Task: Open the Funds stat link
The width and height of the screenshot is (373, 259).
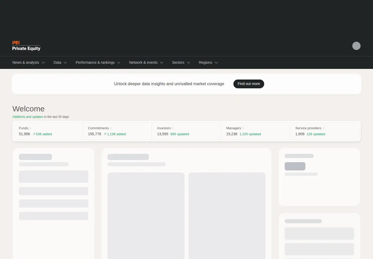Action: [x=25, y=128]
